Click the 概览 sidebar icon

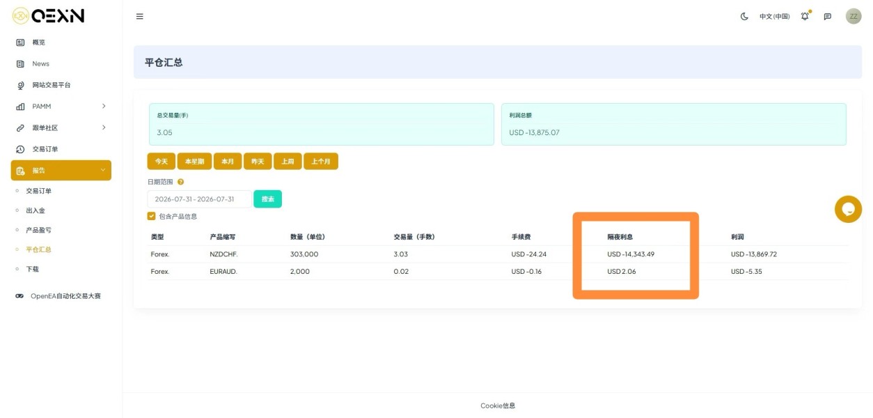coord(20,42)
